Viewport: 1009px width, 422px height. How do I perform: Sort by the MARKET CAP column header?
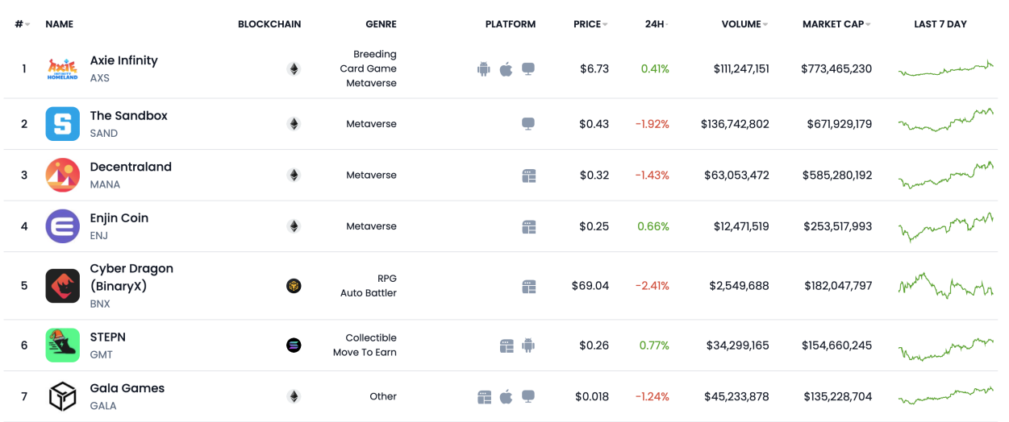[x=836, y=24]
